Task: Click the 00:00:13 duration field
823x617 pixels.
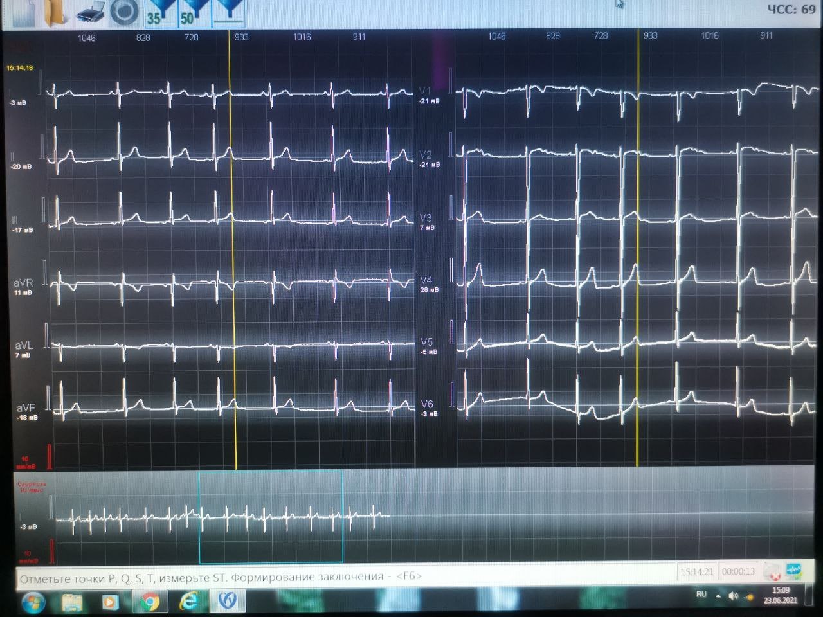Action: point(738,571)
